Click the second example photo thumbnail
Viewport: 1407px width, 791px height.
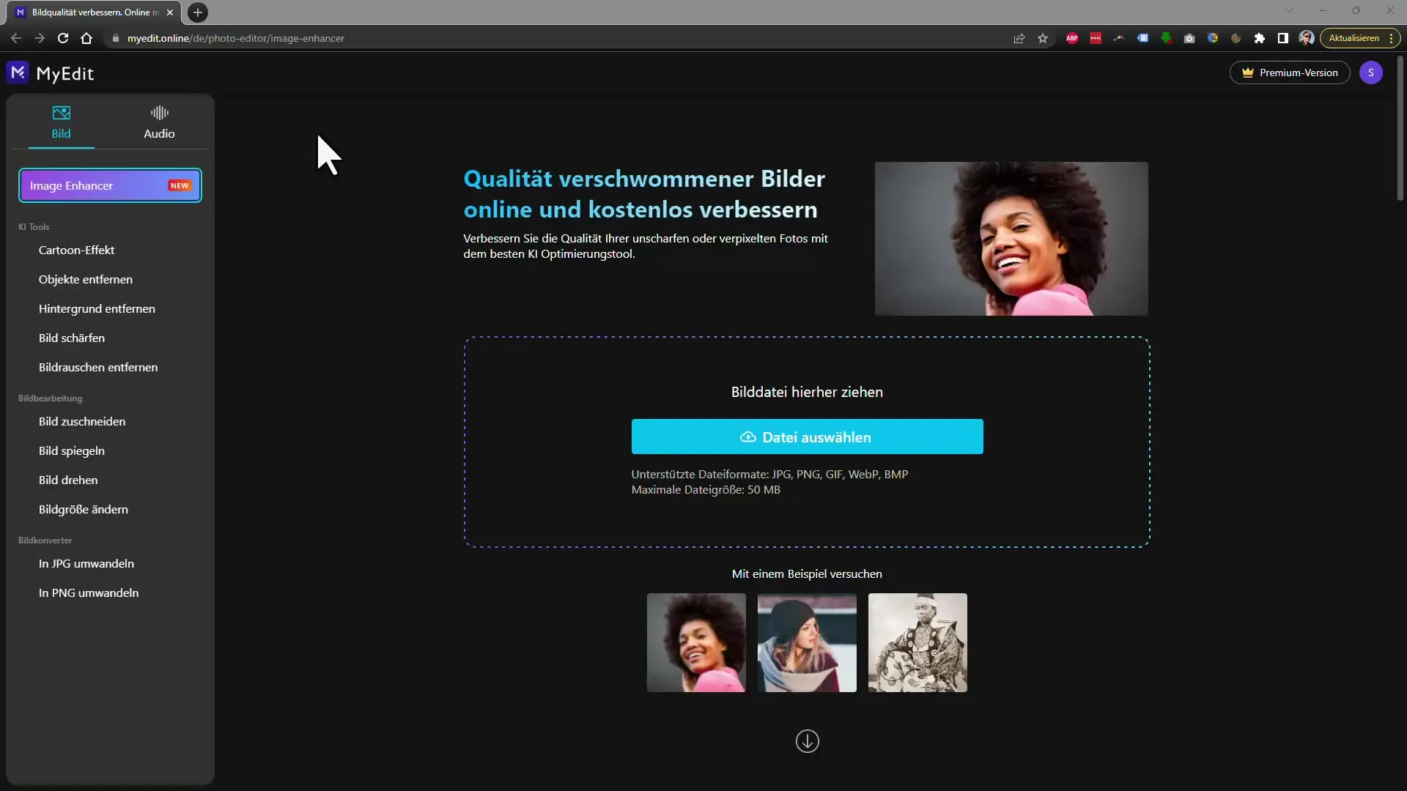pos(807,642)
